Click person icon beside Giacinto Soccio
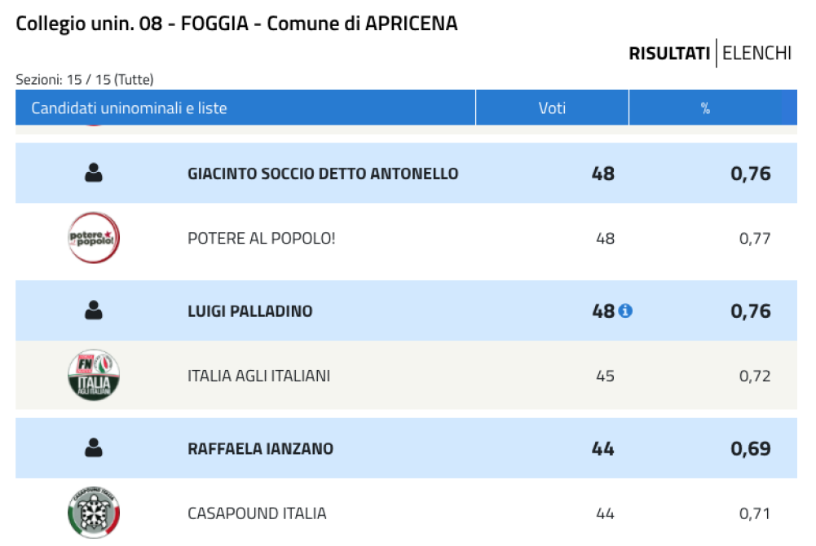 pos(94,173)
